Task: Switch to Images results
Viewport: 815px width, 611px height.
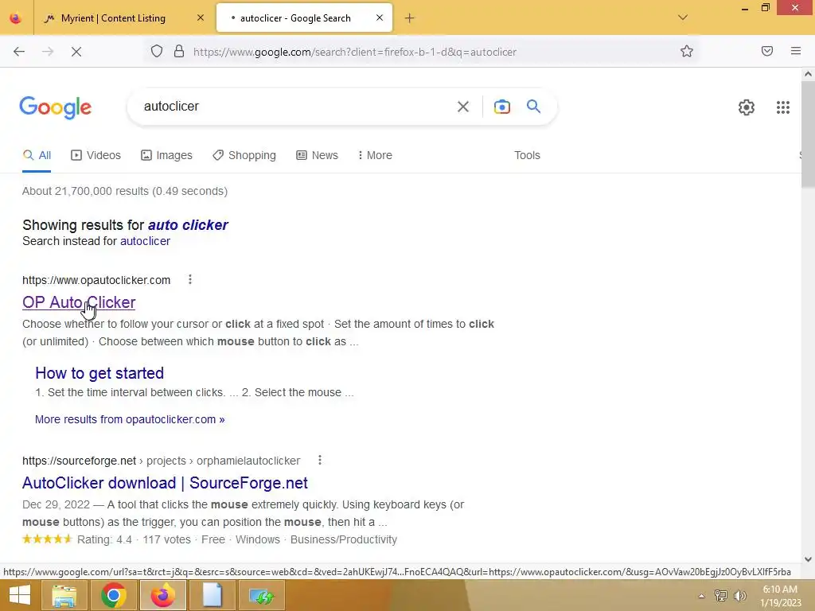Action: click(167, 155)
